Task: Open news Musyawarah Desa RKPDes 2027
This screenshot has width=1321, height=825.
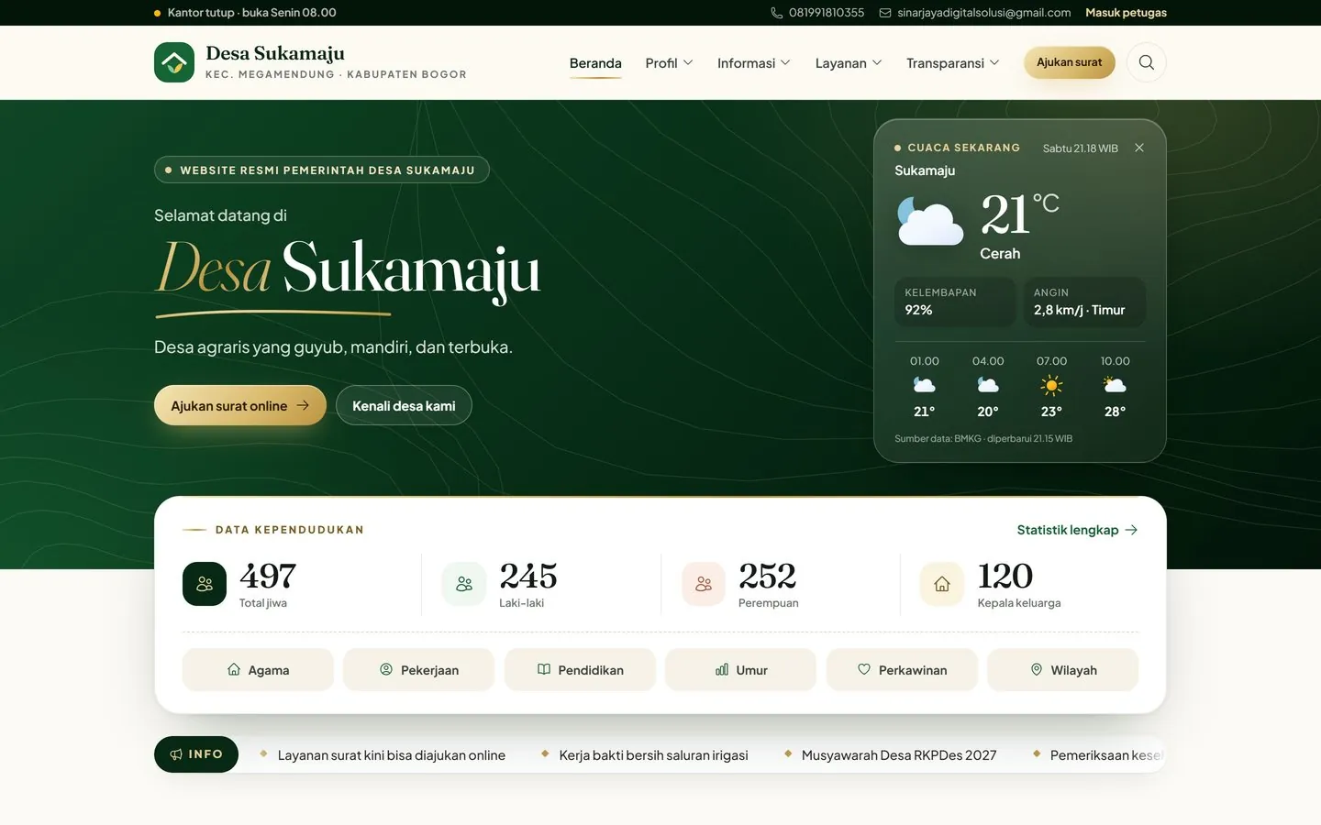Action: (x=899, y=755)
